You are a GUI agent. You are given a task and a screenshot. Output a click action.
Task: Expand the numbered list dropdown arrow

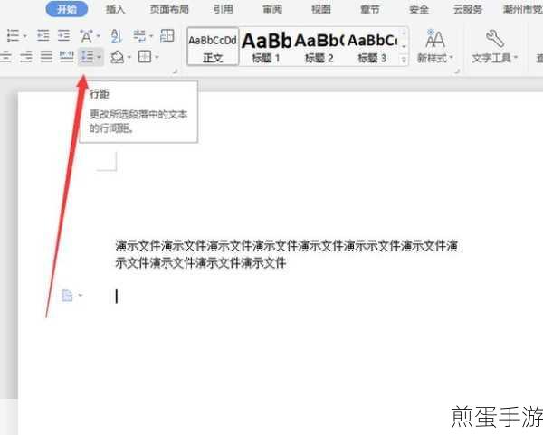click(x=25, y=36)
